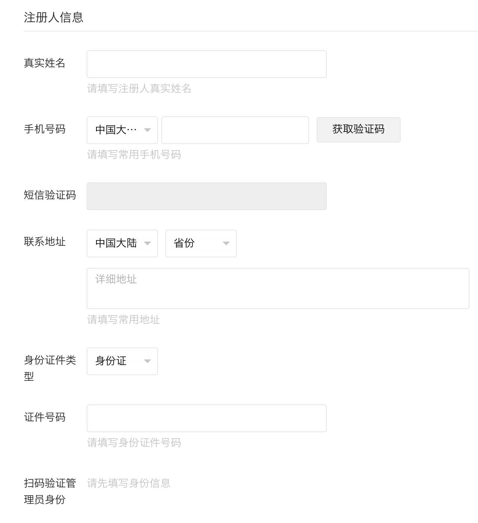Click the 请先填写身份信息 notice text
Image resolution: width=478 pixels, height=523 pixels.
129,483
